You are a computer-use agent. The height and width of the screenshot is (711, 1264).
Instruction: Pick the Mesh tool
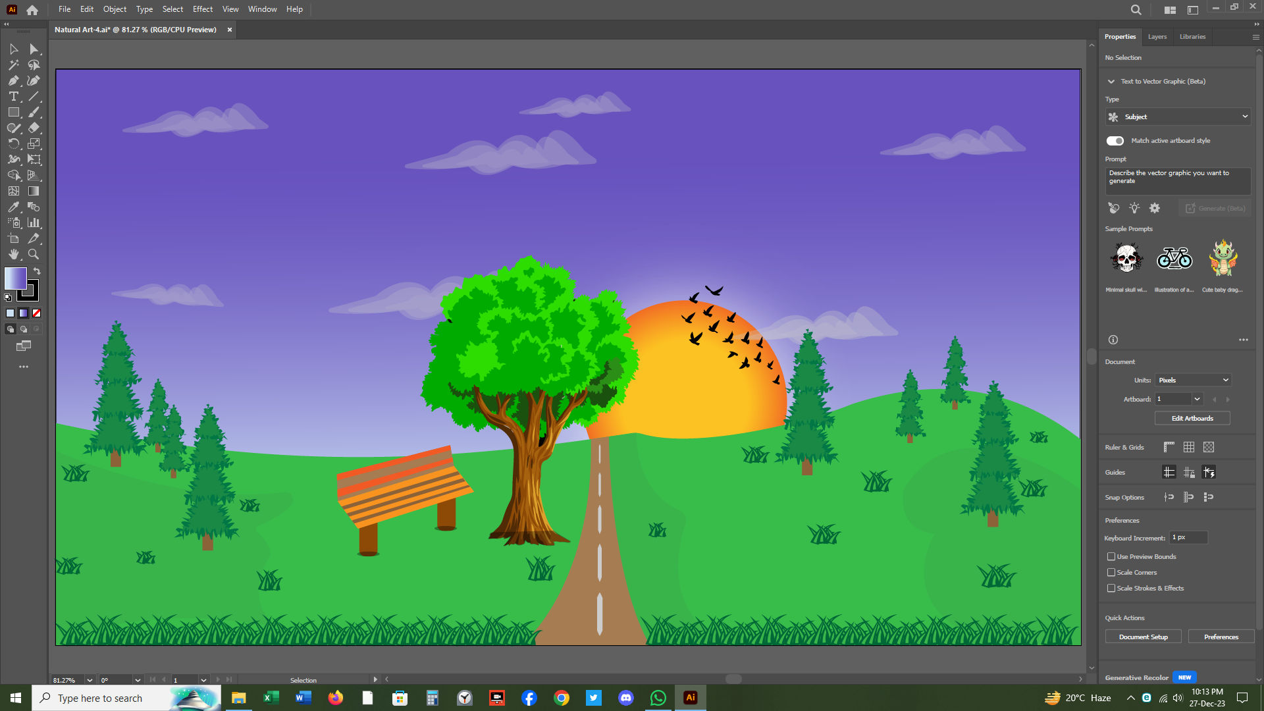pos(13,192)
